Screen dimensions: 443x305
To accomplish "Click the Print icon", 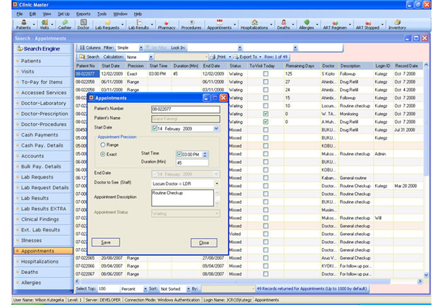I will pos(213,57).
